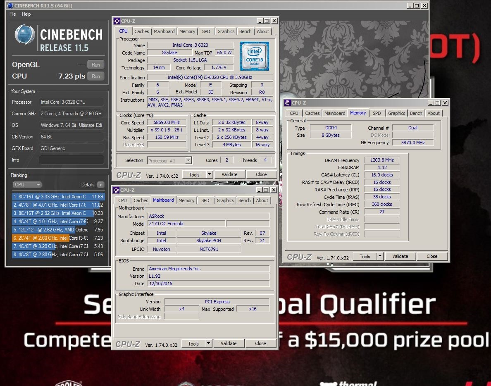Run the CPU benchmark in Cinebench
This screenshot has width=491, height=386.
[x=96, y=76]
